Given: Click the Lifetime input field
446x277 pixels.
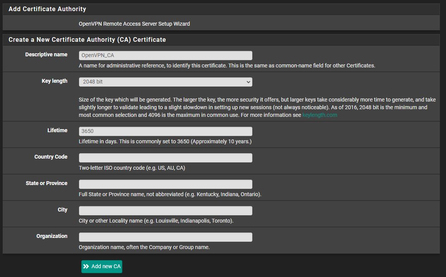Looking at the screenshot, I should pos(165,131).
